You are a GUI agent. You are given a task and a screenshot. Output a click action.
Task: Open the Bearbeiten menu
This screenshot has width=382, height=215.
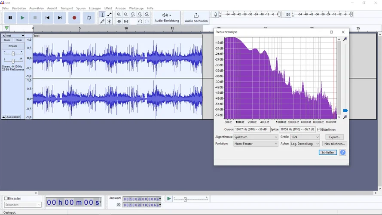click(x=19, y=8)
